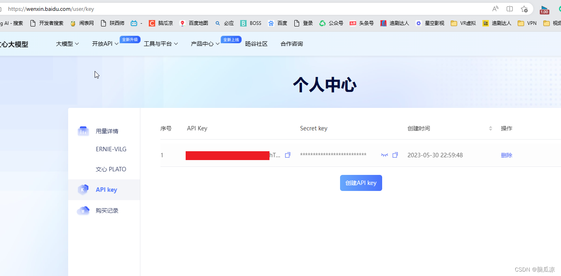Sort by 创建时间 column

click(490, 128)
